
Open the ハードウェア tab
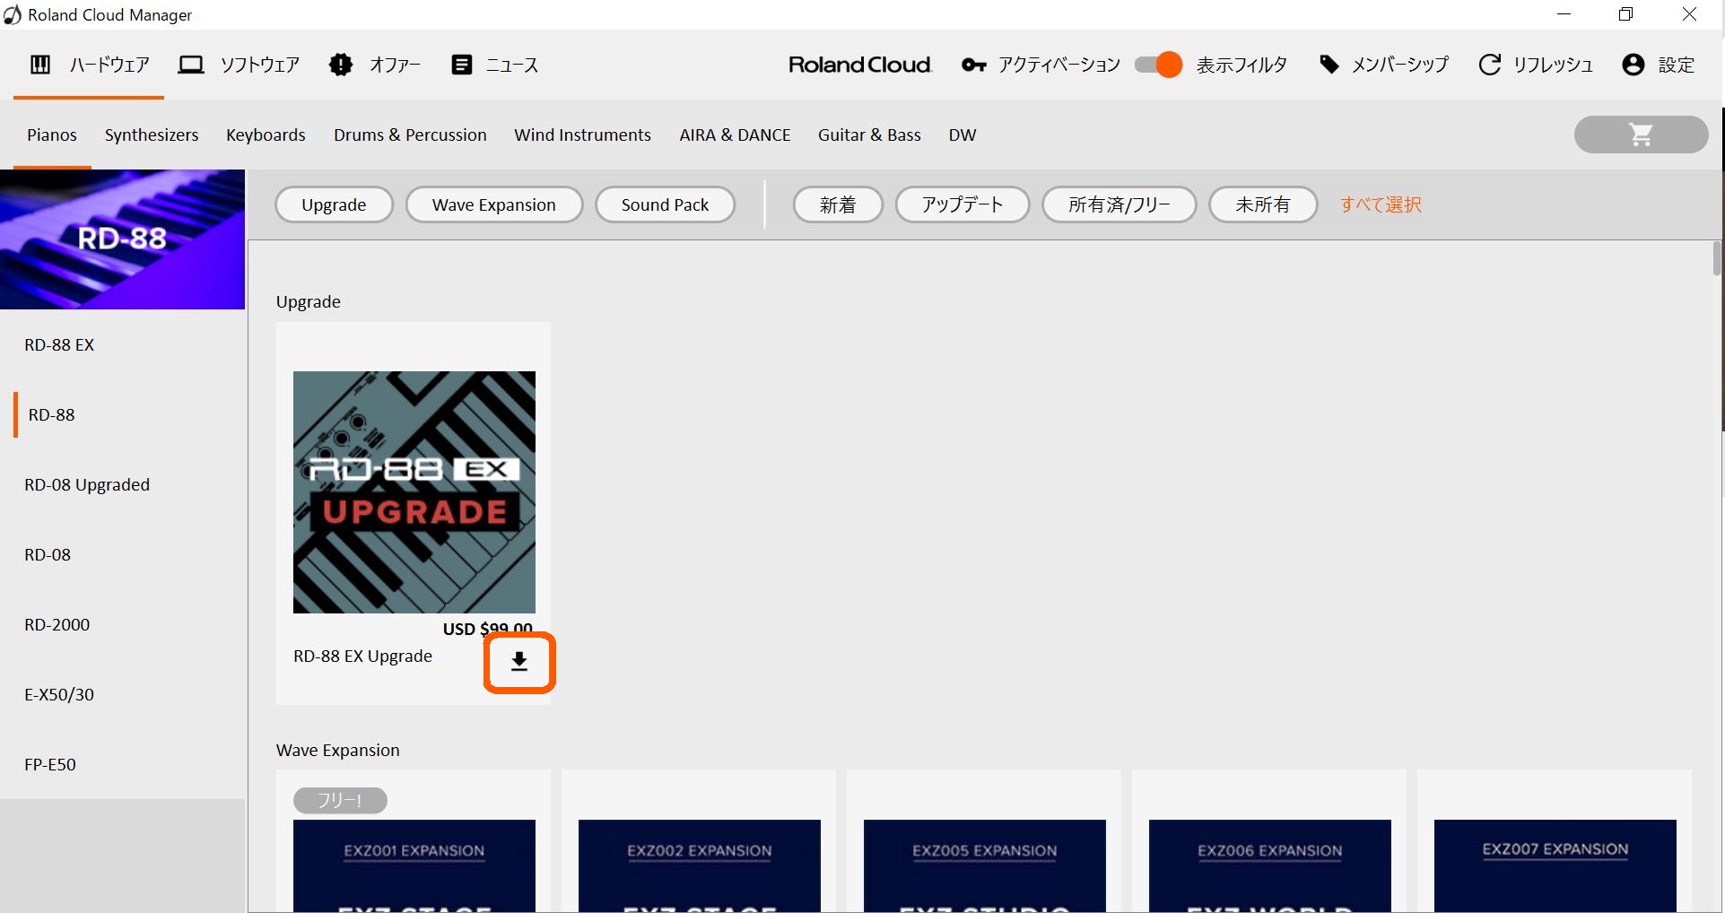(90, 65)
